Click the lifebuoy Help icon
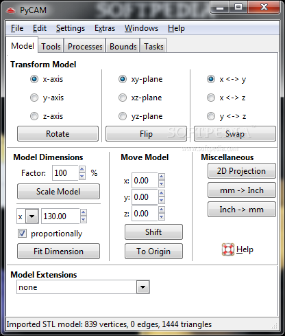 (228, 249)
